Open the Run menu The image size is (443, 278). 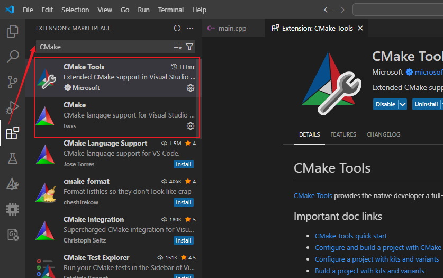tap(144, 10)
